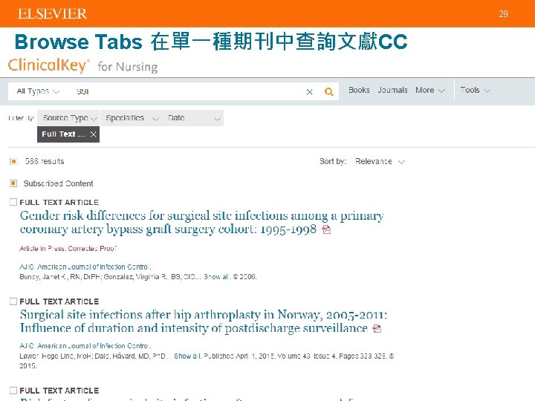Screen dimensions: 535x401
Task: Go to the Books tab
Action: pos(359,90)
